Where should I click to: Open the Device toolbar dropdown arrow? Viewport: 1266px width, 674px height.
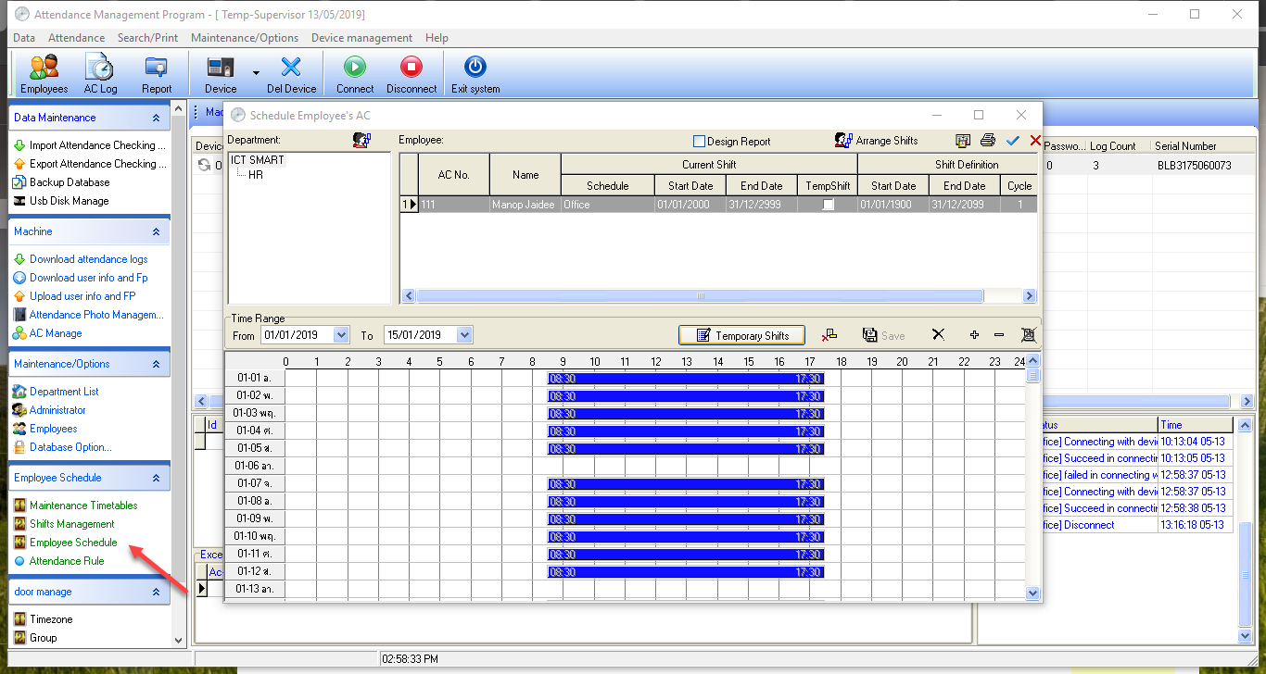pyautogui.click(x=255, y=74)
